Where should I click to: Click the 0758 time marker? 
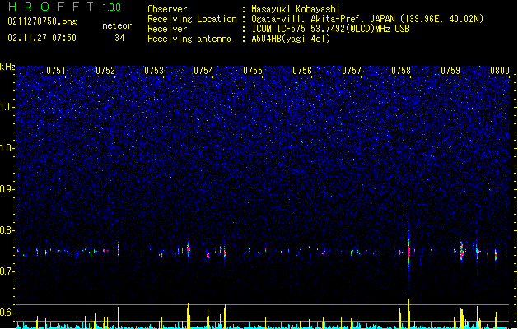(x=401, y=71)
